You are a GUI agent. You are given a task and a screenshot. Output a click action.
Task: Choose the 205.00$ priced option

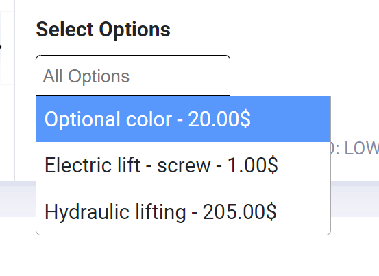click(x=183, y=211)
